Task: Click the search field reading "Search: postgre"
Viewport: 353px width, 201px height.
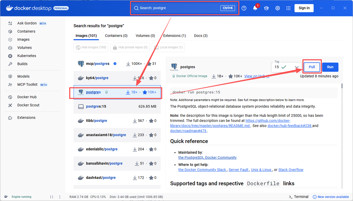Action: (184, 8)
